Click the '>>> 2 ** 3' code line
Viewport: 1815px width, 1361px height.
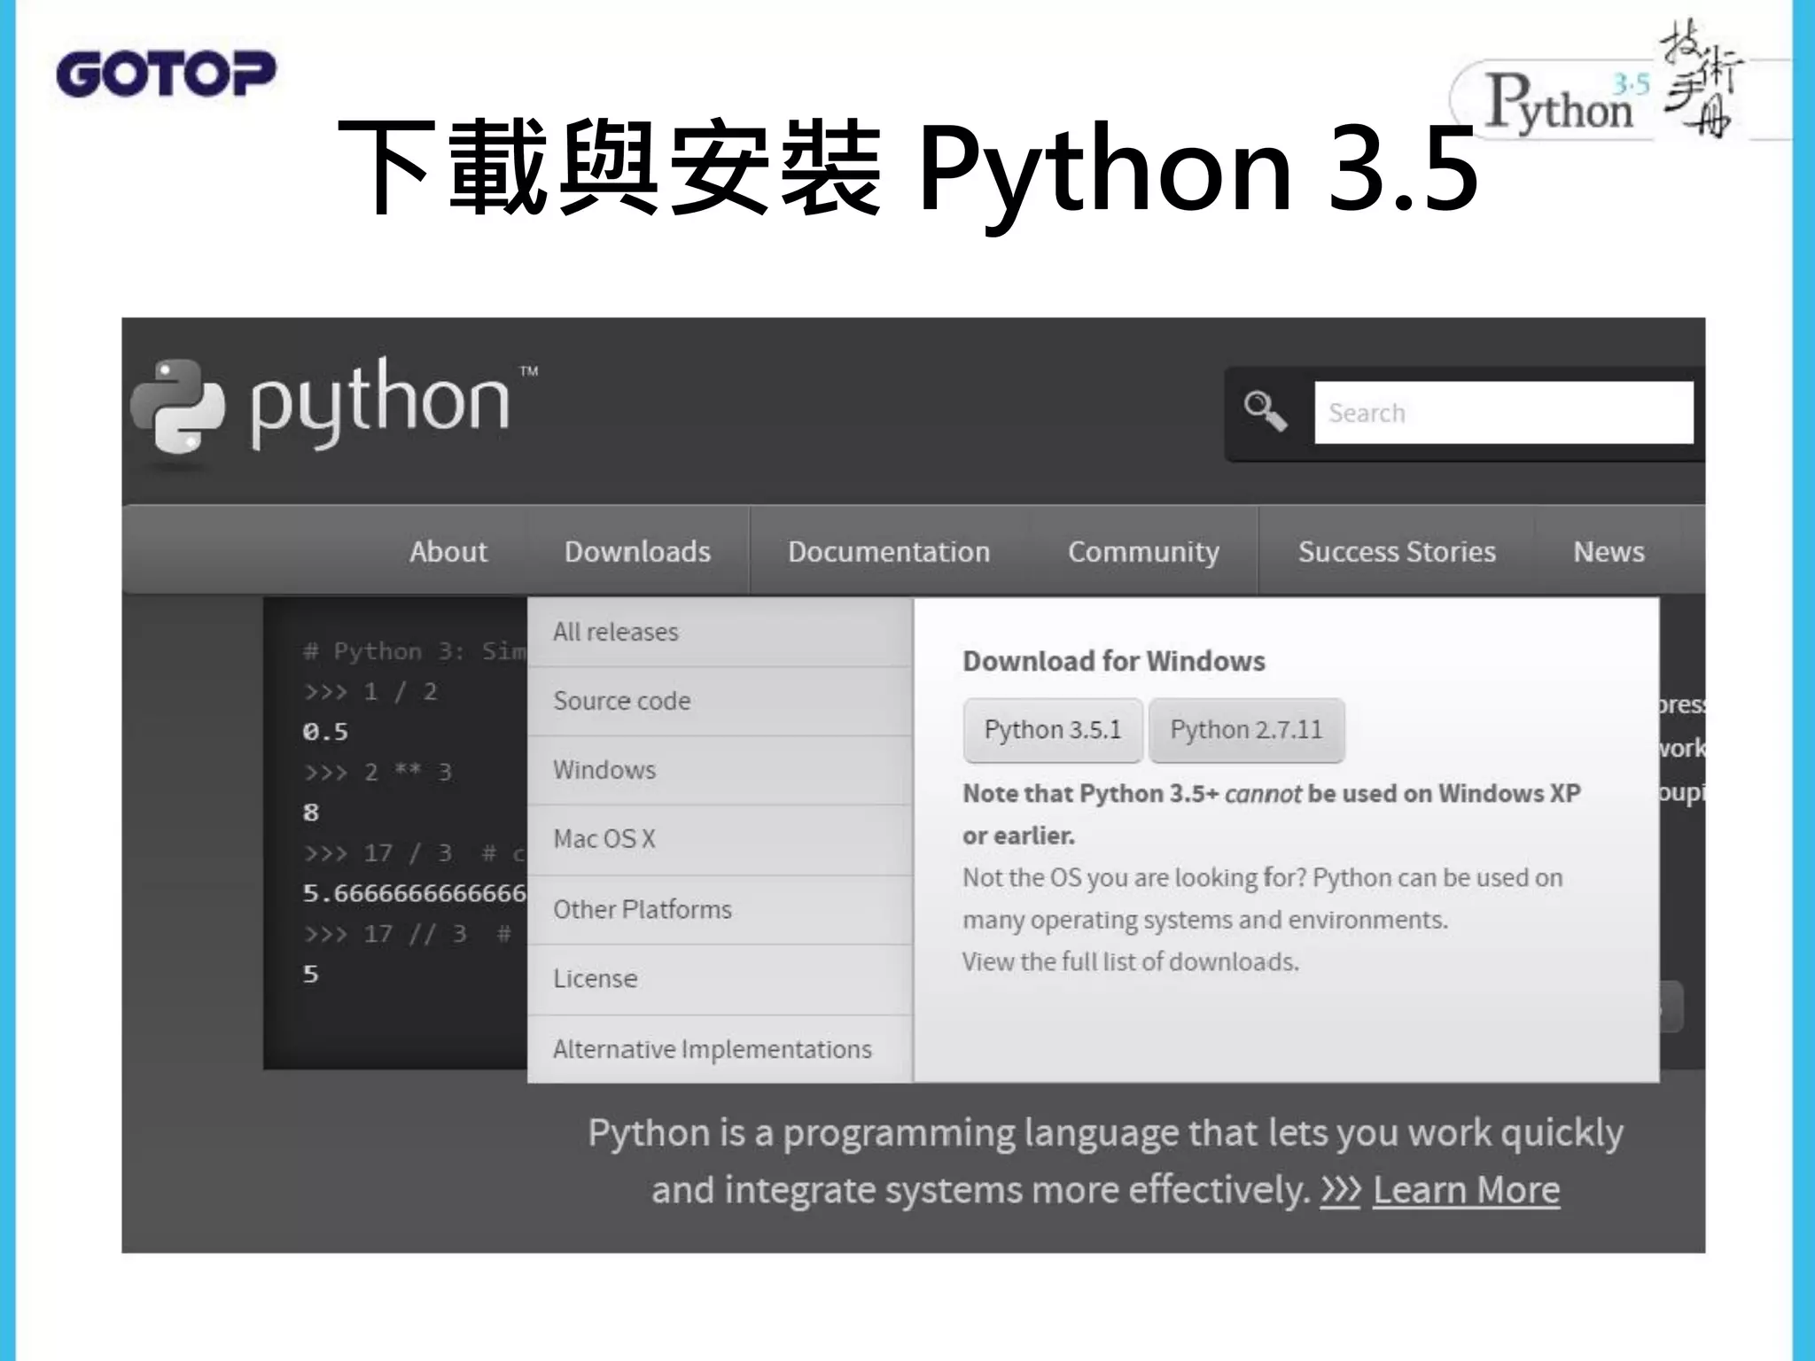[x=378, y=773]
